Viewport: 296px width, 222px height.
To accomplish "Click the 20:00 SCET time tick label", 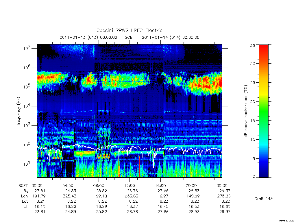I will [191, 186].
